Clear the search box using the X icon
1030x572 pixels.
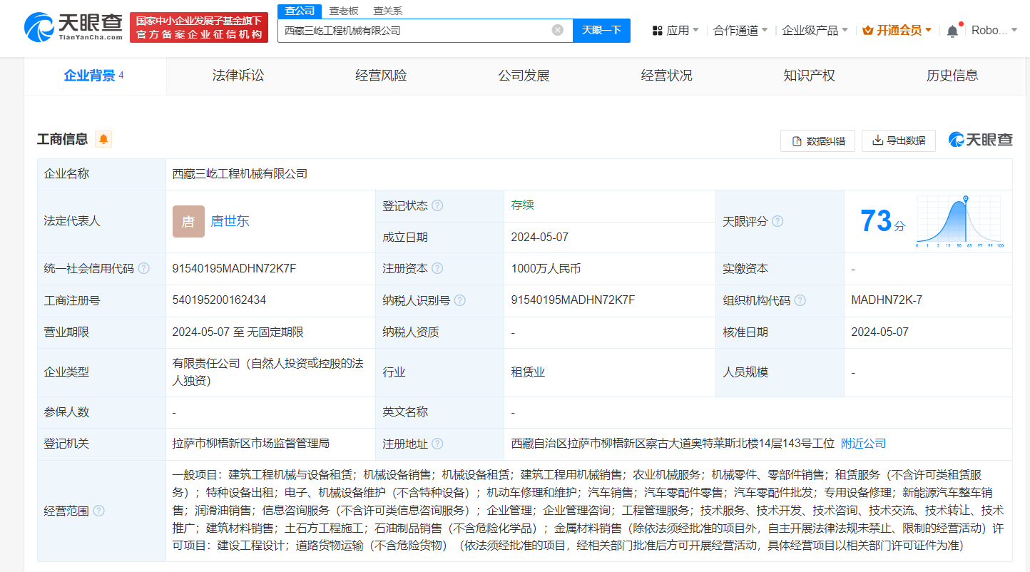(557, 30)
